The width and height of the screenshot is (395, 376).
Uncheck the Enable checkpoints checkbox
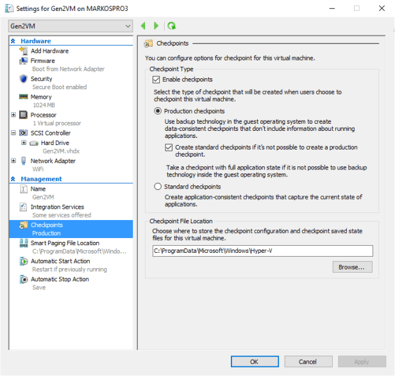tap(156, 80)
